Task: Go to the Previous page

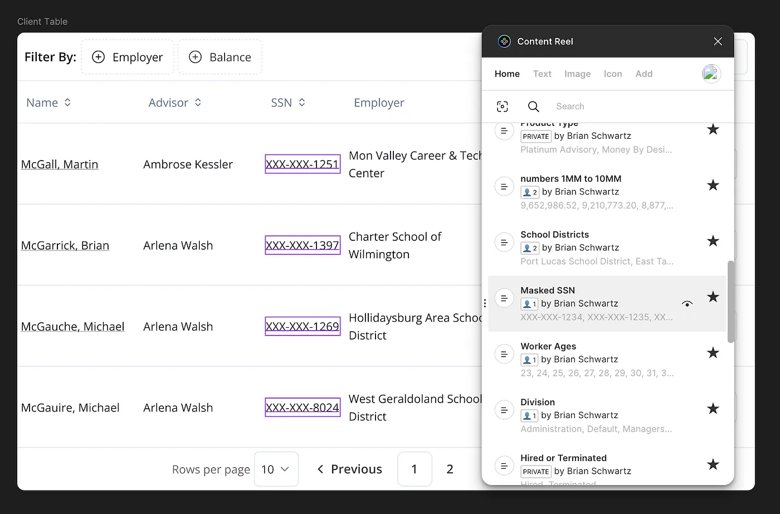Action: pos(349,469)
